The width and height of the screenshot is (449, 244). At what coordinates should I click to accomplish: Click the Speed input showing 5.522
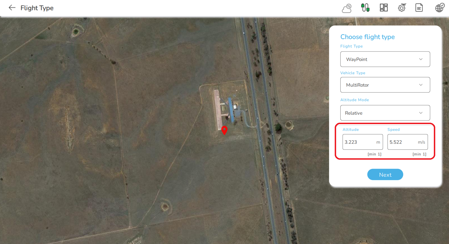tap(407, 142)
